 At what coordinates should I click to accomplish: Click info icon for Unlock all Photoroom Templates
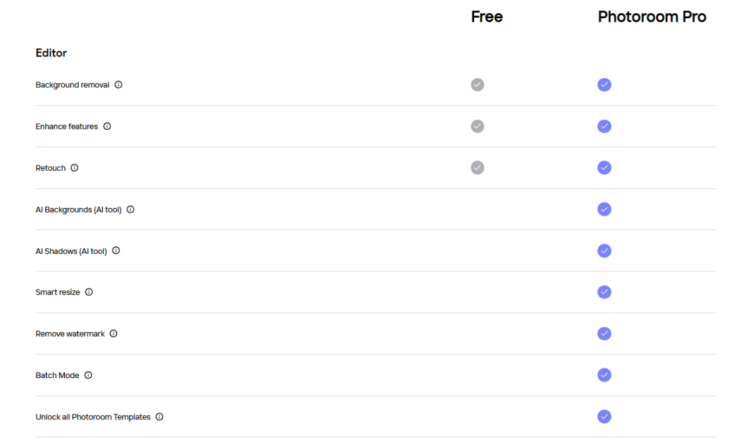point(160,416)
